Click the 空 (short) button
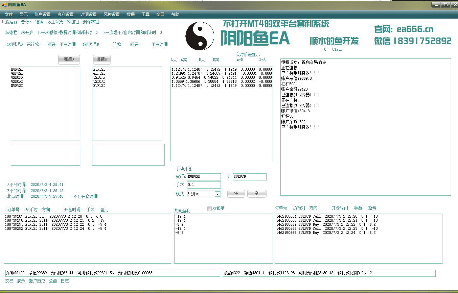Screen dimensions: 458x293 click(x=257, y=194)
